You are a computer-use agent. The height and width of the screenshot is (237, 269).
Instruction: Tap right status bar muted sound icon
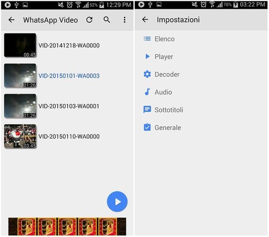tap(194, 5)
